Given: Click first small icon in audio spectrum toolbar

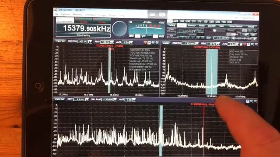Looking at the screenshot, I should coord(241,44).
